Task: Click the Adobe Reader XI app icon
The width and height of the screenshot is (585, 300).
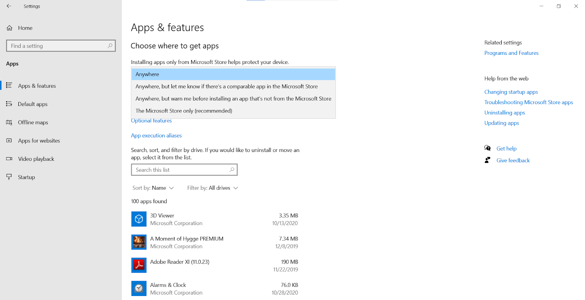Action: tap(139, 265)
